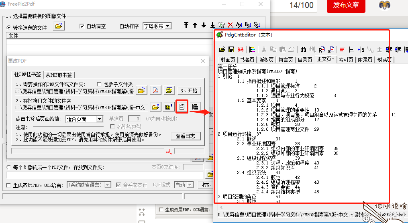Select the 前言页 tab
Screen dimensions: 408x223
[x=286, y=60]
